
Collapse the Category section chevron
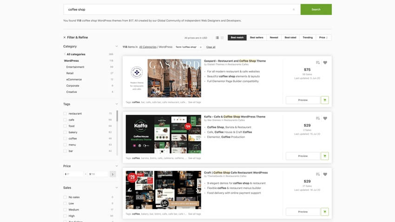(116, 46)
